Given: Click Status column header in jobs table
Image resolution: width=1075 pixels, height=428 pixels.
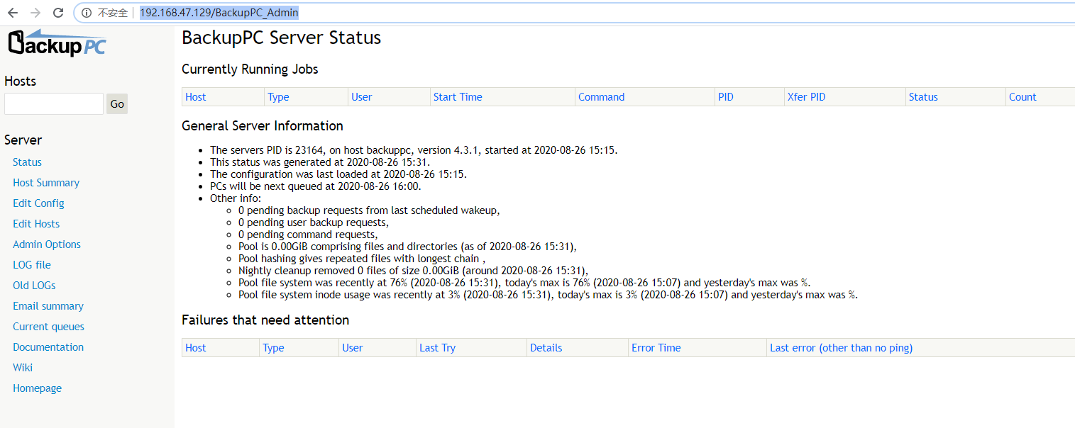Looking at the screenshot, I should click(x=923, y=97).
